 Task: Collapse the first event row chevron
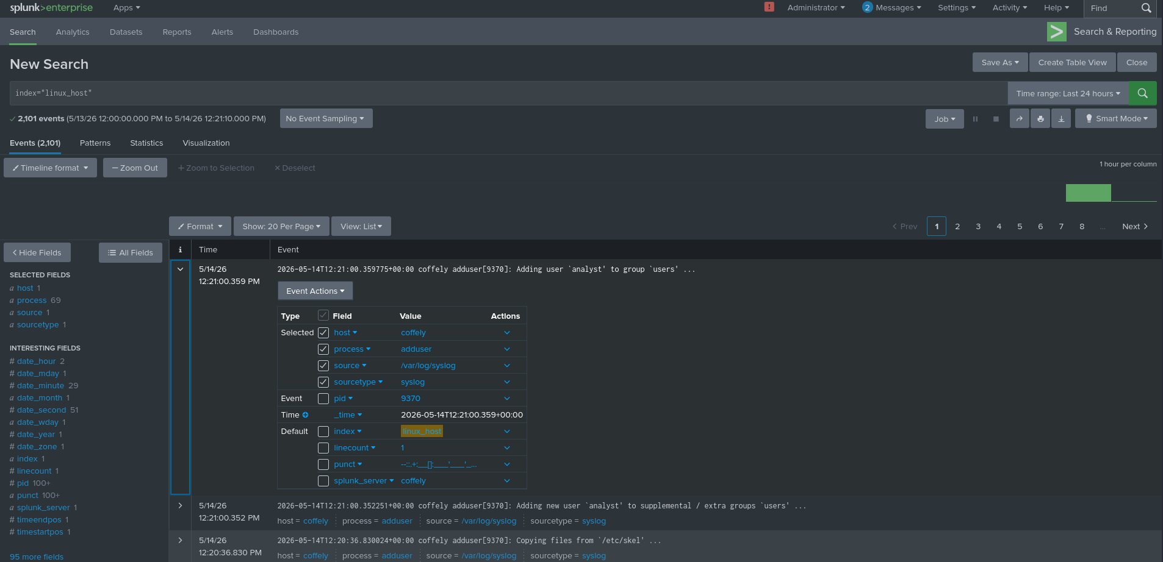point(180,269)
